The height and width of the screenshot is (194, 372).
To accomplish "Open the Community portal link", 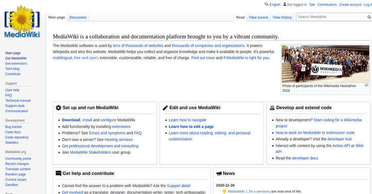I will tap(18, 159).
